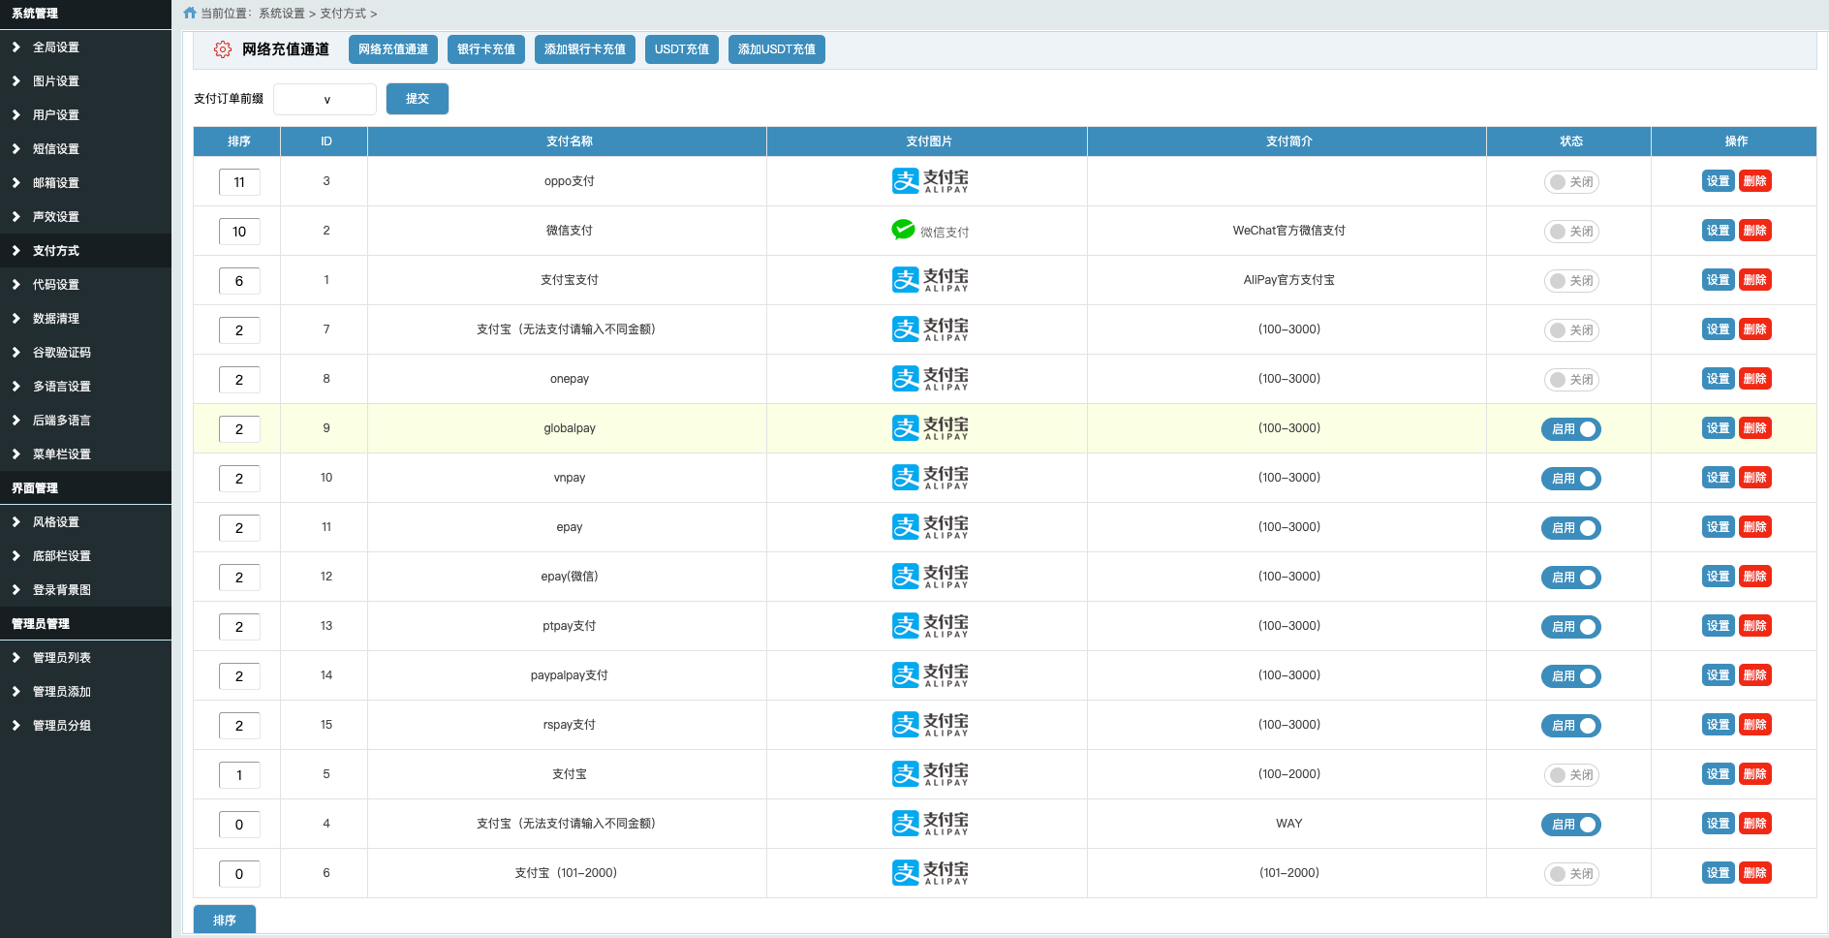Click the Alipay logo in oppo支付 row
1829x938 pixels.
[930, 181]
